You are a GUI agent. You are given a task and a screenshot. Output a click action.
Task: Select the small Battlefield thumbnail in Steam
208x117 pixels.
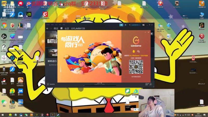tap(53, 53)
